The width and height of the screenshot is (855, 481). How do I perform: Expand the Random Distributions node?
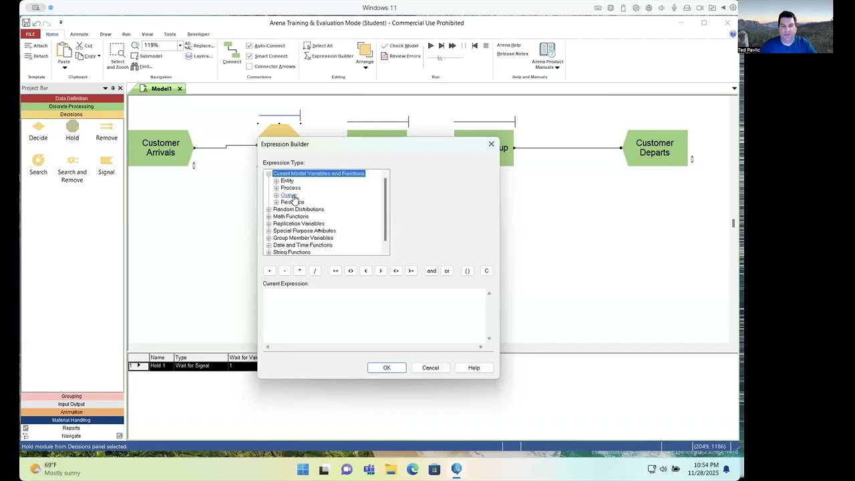point(269,210)
